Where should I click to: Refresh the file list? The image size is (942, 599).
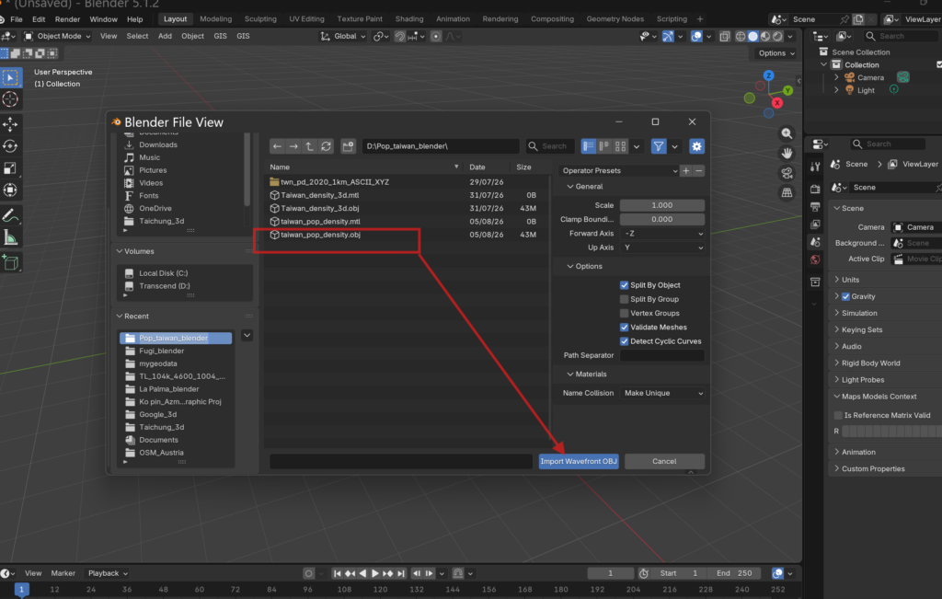[x=327, y=146]
